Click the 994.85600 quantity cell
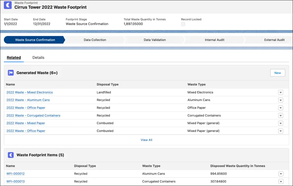The width and height of the screenshot is (293, 186). (x=218, y=174)
